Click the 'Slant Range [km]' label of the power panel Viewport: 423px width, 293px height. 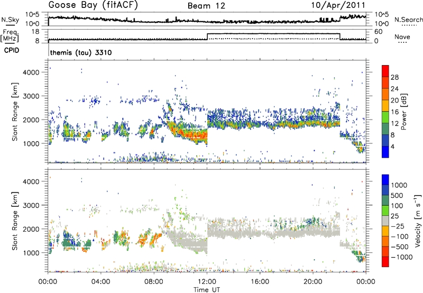click(x=15, y=112)
